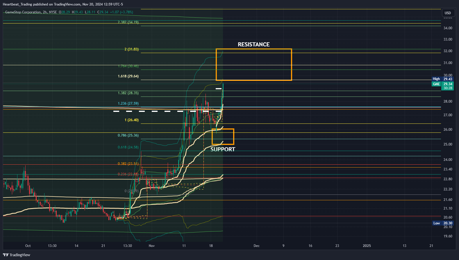Click the 21.10 price axis tick

448,208
